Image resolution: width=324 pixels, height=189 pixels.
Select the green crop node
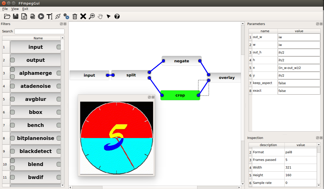(180, 95)
